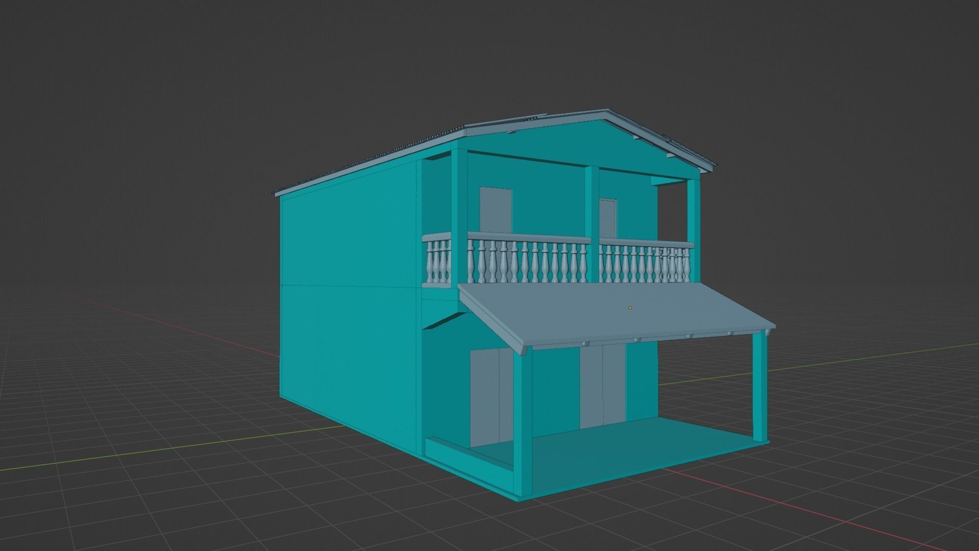Select the balcony balustrade right of center column
This screenshot has width=979, height=551.
(x=646, y=261)
